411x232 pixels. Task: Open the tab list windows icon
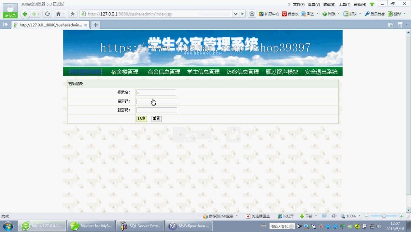(390, 25)
